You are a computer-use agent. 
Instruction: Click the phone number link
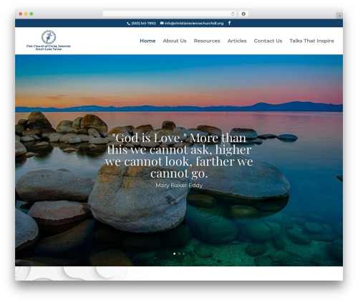click(x=143, y=24)
